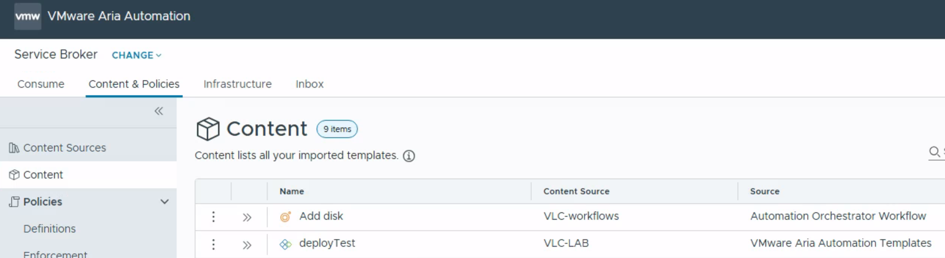Viewport: 945px width, 258px height.
Task: Open the CHANGE service dropdown
Action: tap(137, 55)
